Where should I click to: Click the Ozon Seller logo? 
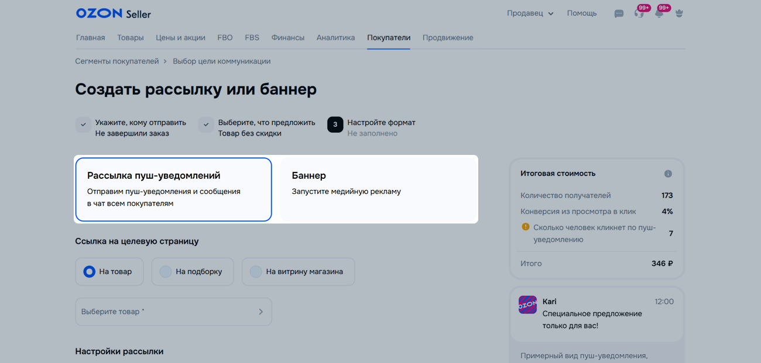pyautogui.click(x=113, y=13)
